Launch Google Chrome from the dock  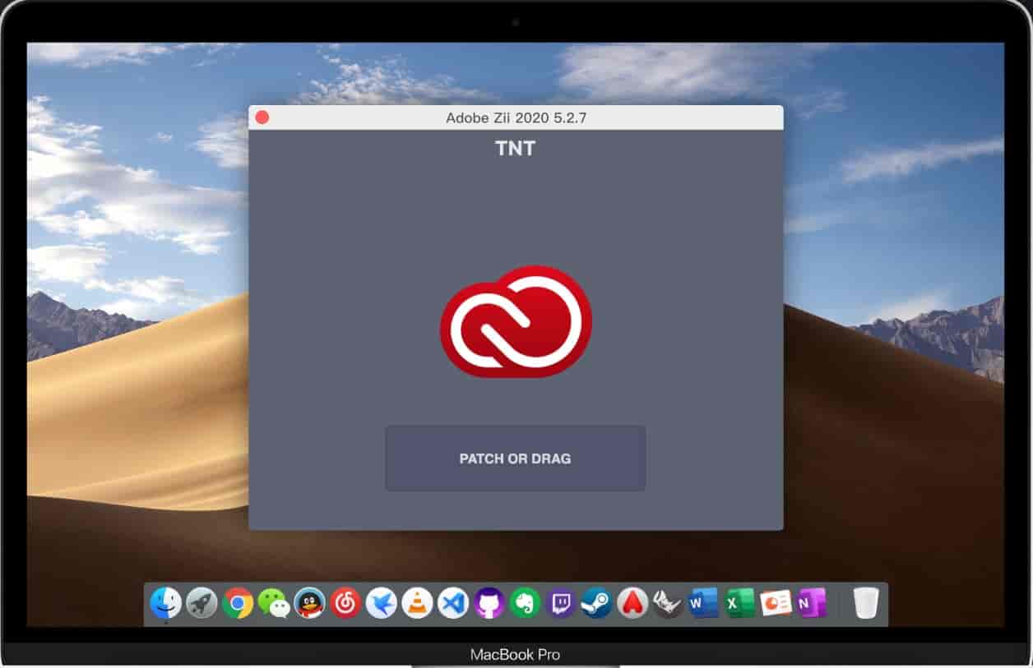coord(238,603)
